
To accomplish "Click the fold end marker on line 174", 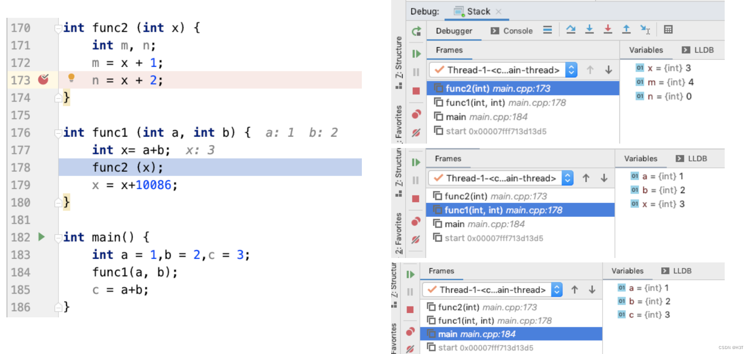I will 58,98.
